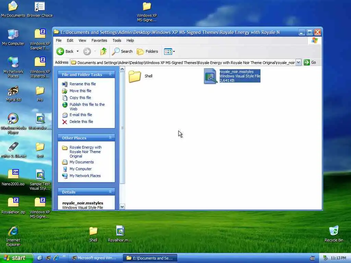Image resolution: width=351 pixels, height=263 pixels.
Task: Select Windows XP MS-Signe... folder at desktop top
Action: [x=147, y=11]
